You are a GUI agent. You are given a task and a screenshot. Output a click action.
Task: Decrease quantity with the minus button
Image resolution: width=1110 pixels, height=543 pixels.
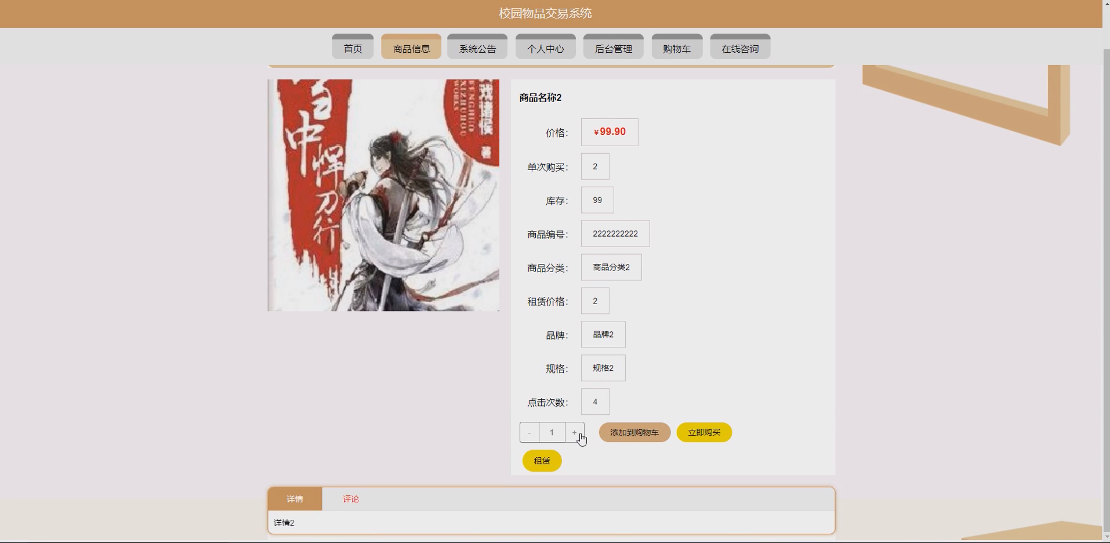pyautogui.click(x=529, y=432)
